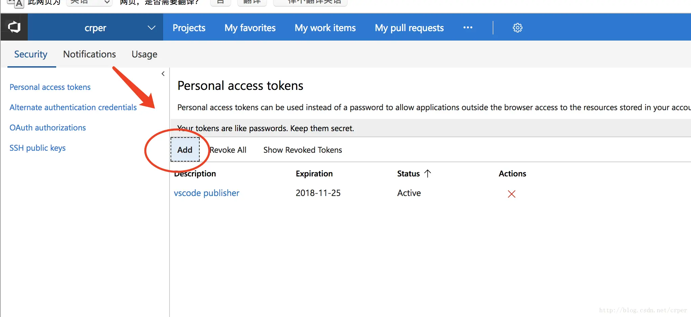The height and width of the screenshot is (317, 691).
Task: Open the translation language dropdown
Action: (x=89, y=3)
